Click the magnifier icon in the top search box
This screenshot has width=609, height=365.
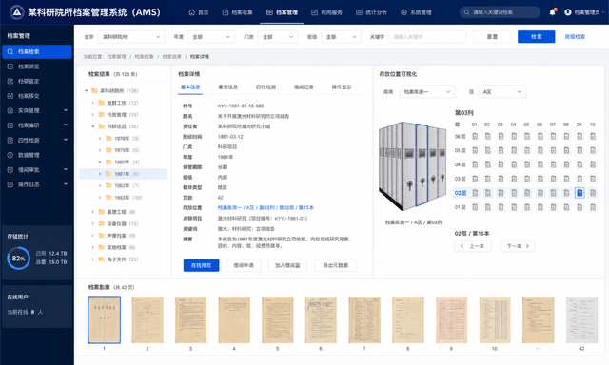click(466, 12)
